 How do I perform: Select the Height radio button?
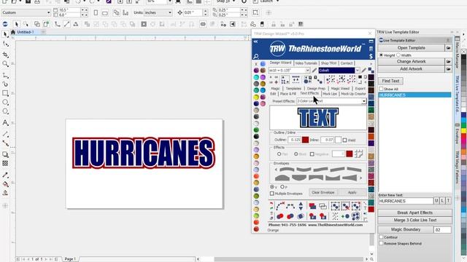(381, 55)
